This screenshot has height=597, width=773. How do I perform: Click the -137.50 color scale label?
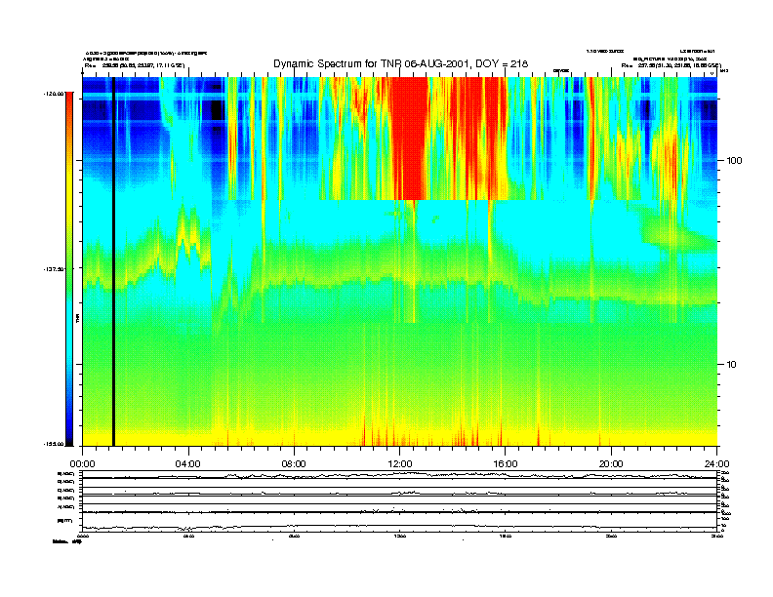click(54, 269)
